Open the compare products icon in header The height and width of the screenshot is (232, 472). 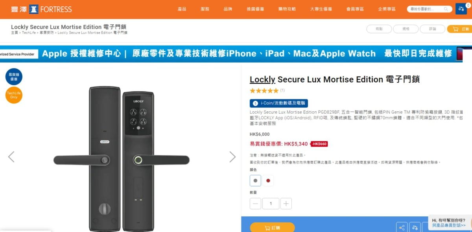[461, 9]
